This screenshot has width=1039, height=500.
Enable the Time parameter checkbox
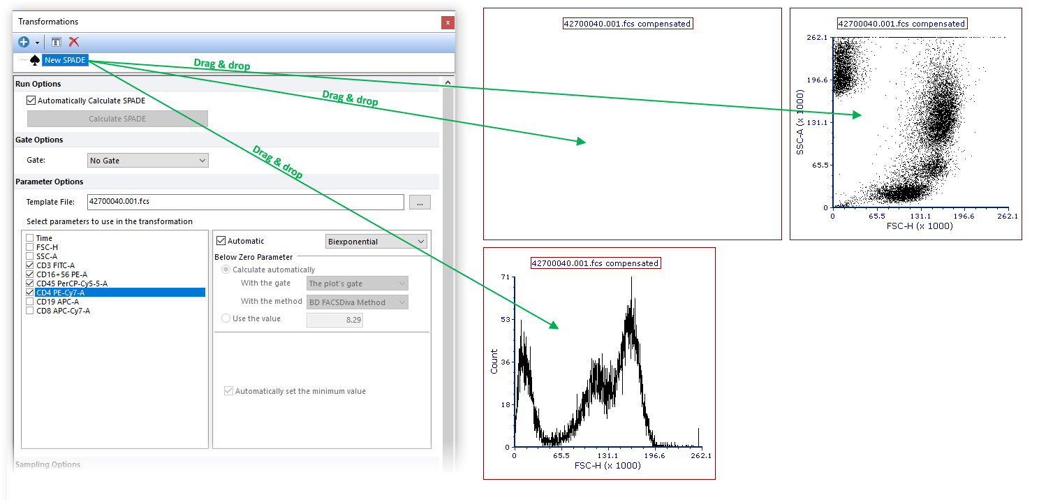29,238
